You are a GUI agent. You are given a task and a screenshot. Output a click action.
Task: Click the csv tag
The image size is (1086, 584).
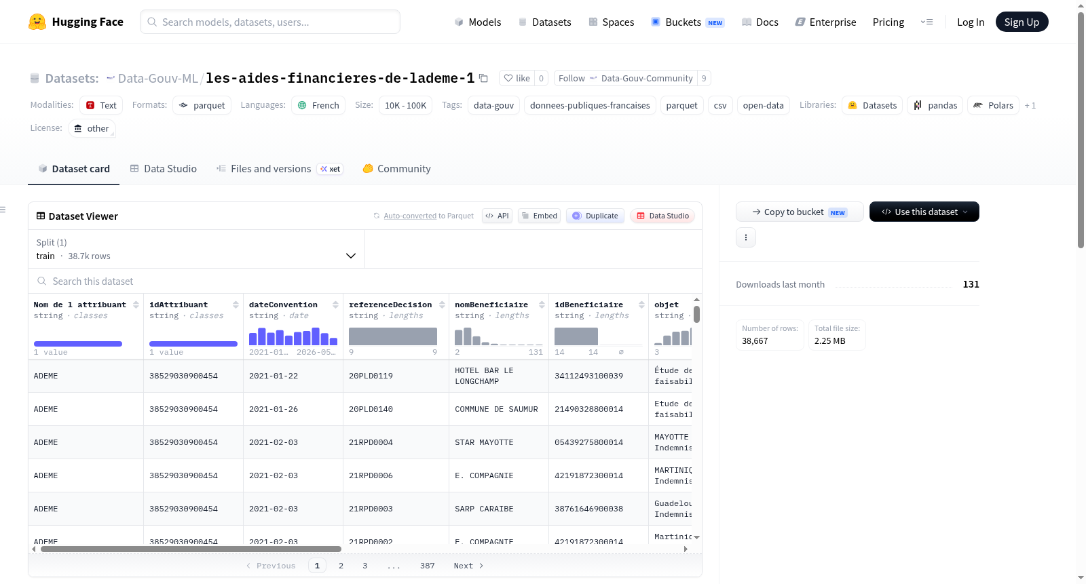coord(720,105)
